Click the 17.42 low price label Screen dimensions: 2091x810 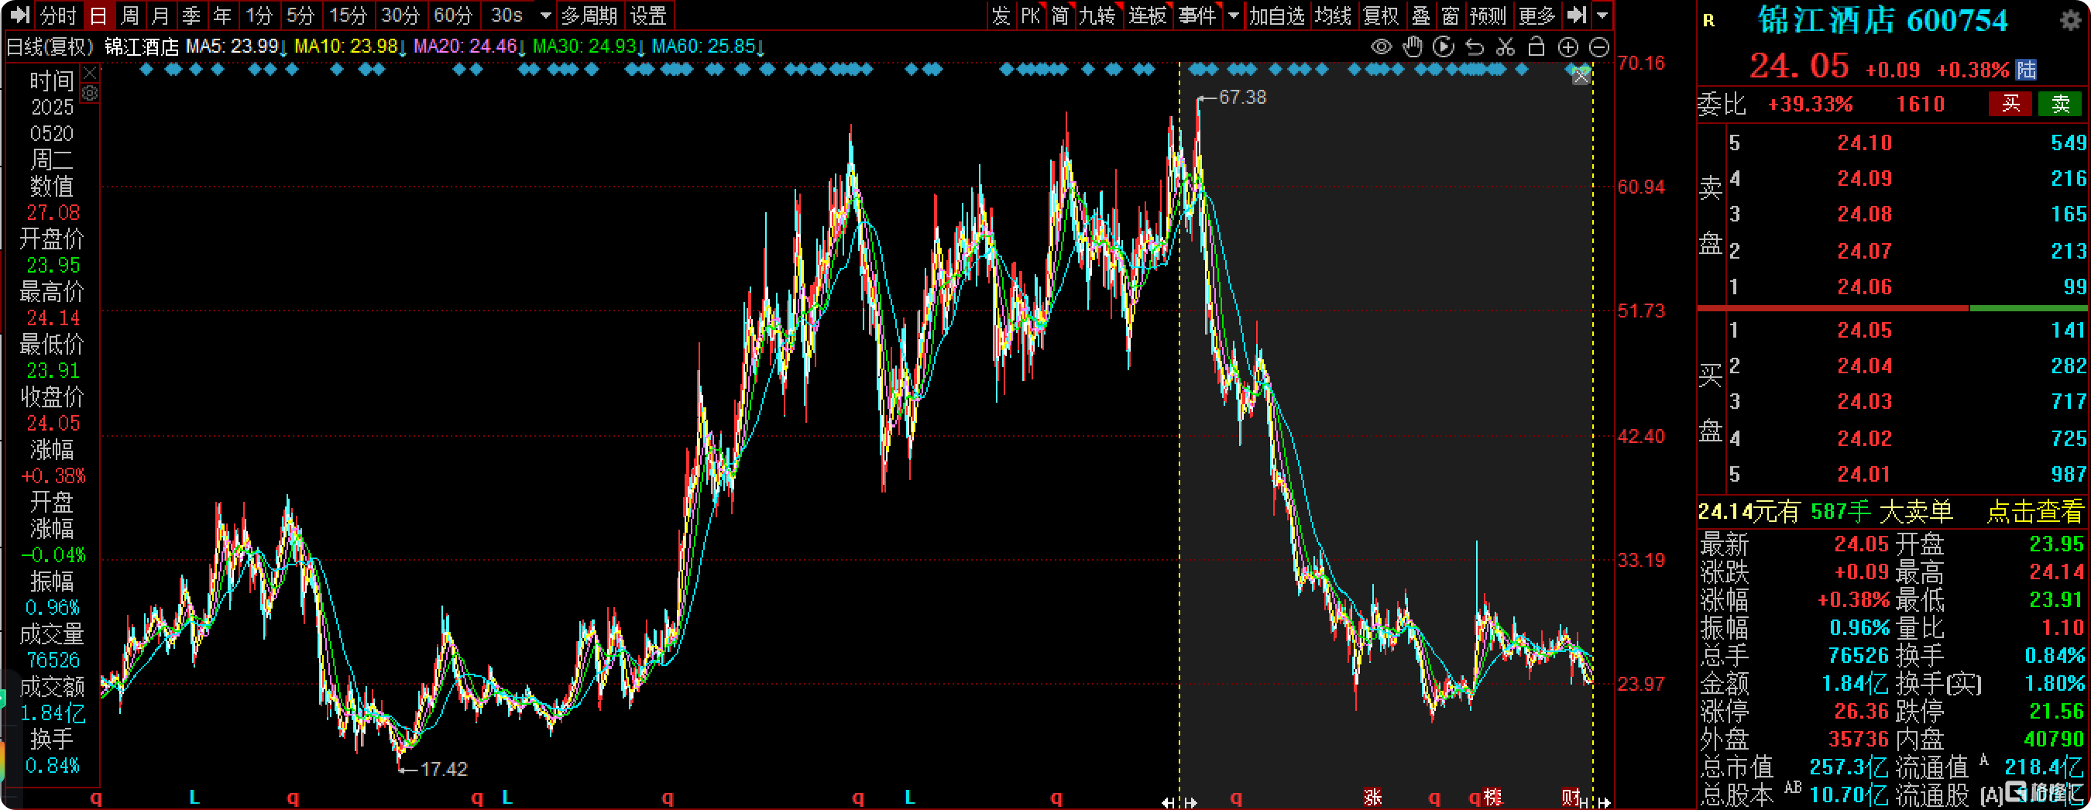pyautogui.click(x=443, y=769)
